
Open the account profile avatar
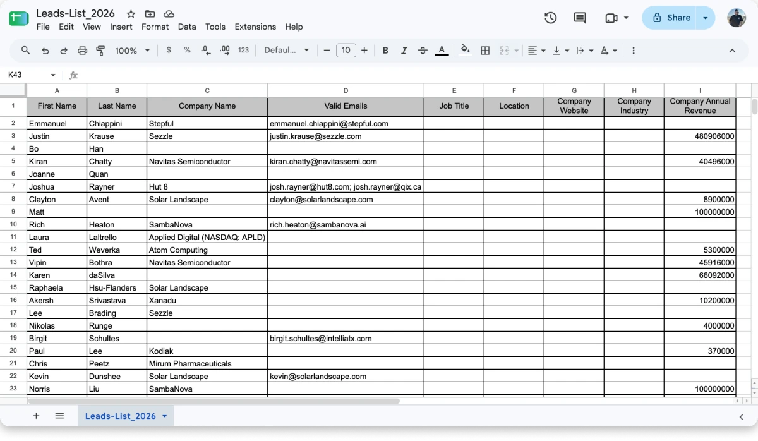click(x=737, y=18)
